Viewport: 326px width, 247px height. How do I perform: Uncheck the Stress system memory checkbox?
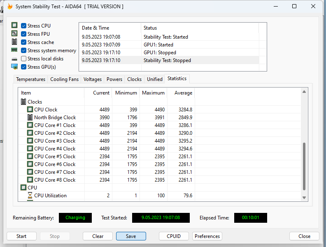(24, 51)
